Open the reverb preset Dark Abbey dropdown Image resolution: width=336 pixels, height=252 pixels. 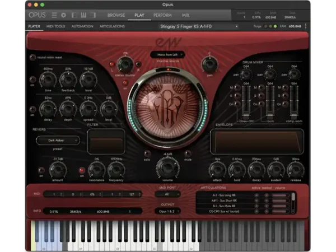pos(58,141)
